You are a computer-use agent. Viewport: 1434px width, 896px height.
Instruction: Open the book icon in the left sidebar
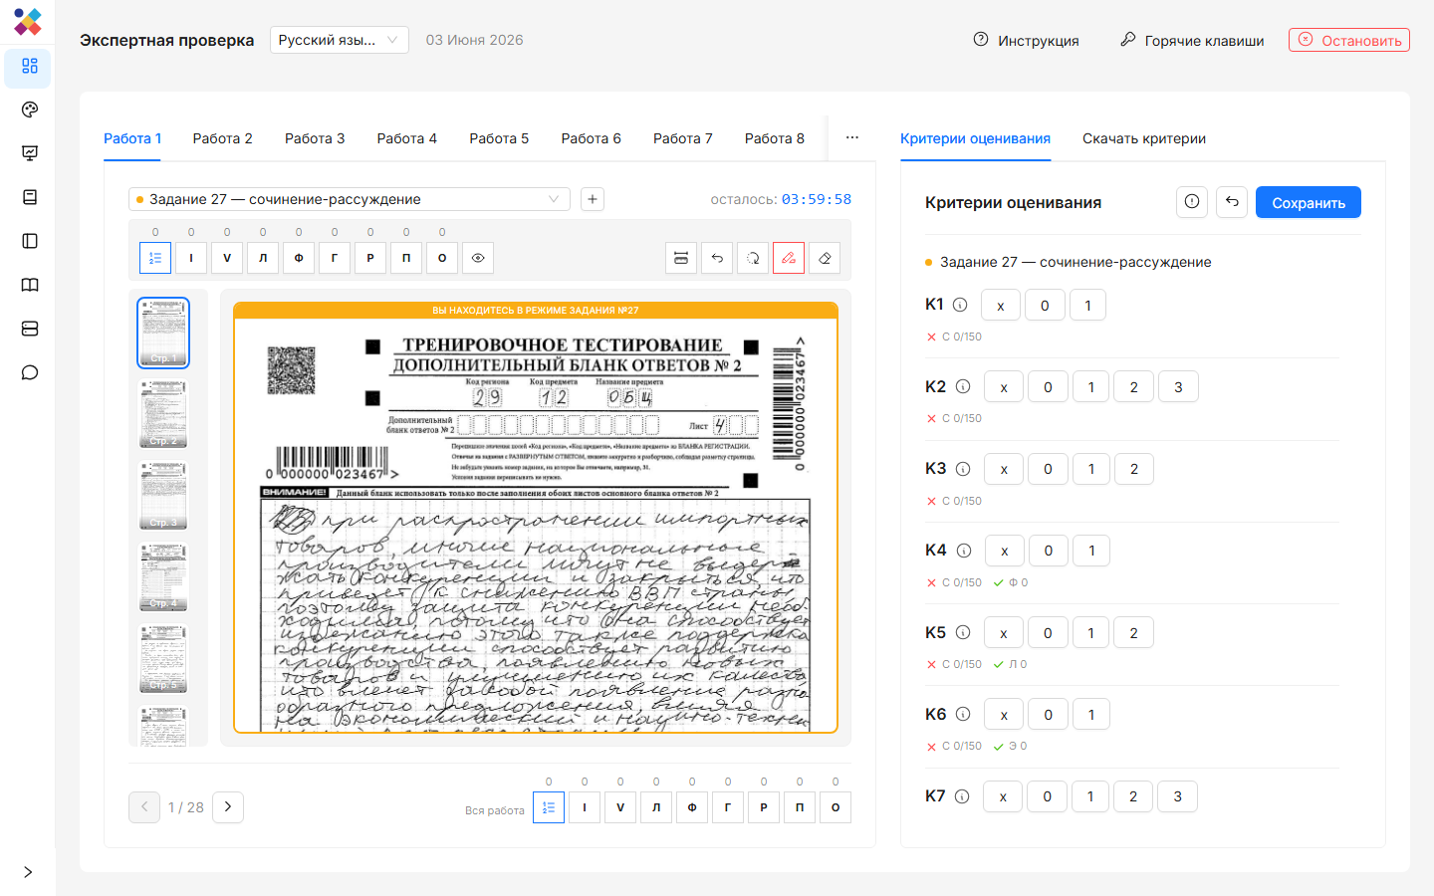(30, 285)
